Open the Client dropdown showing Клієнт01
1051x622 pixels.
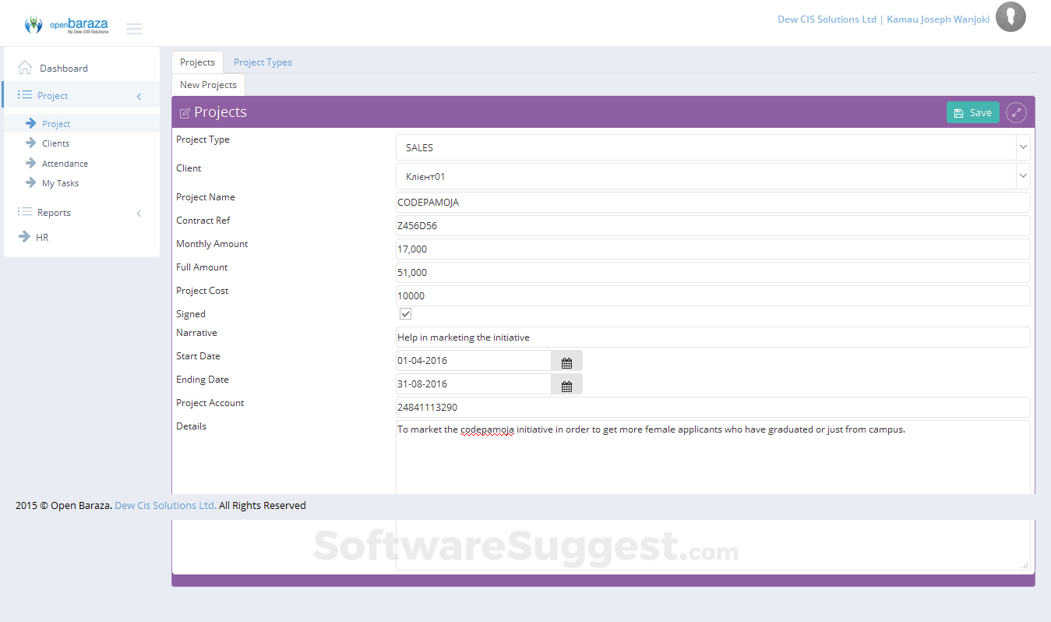coord(1022,175)
